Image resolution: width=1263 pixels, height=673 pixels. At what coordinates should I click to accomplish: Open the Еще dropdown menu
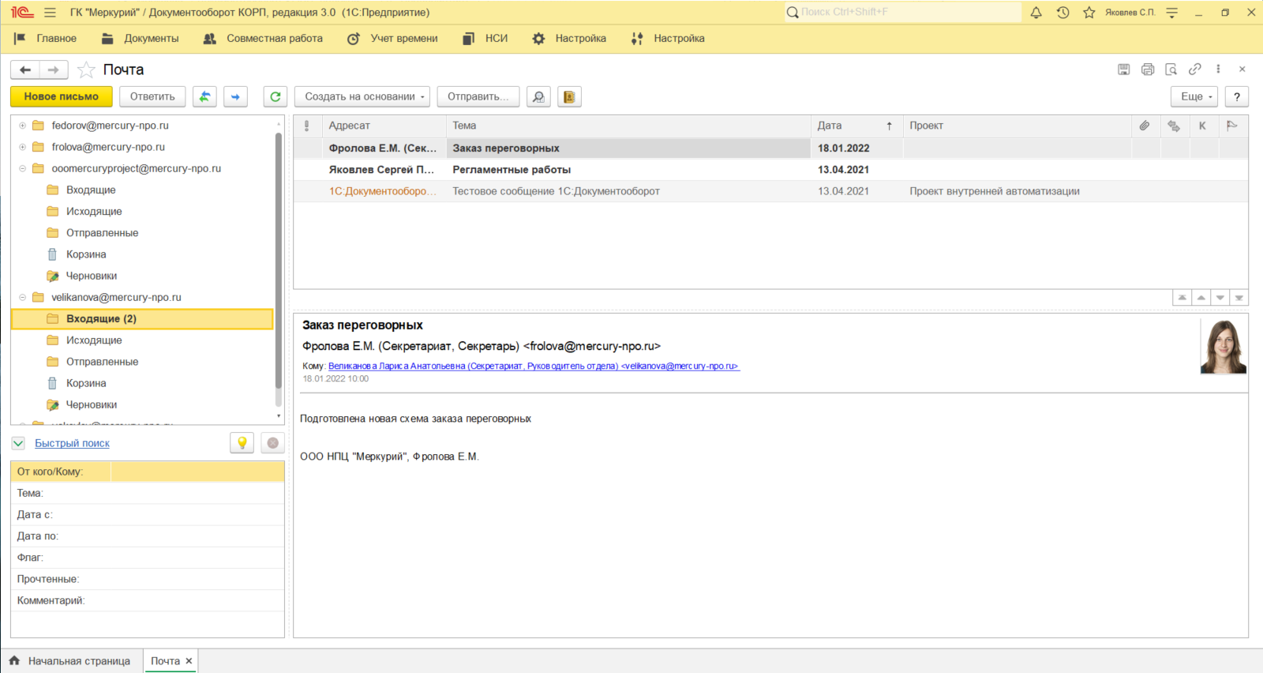[x=1194, y=96]
